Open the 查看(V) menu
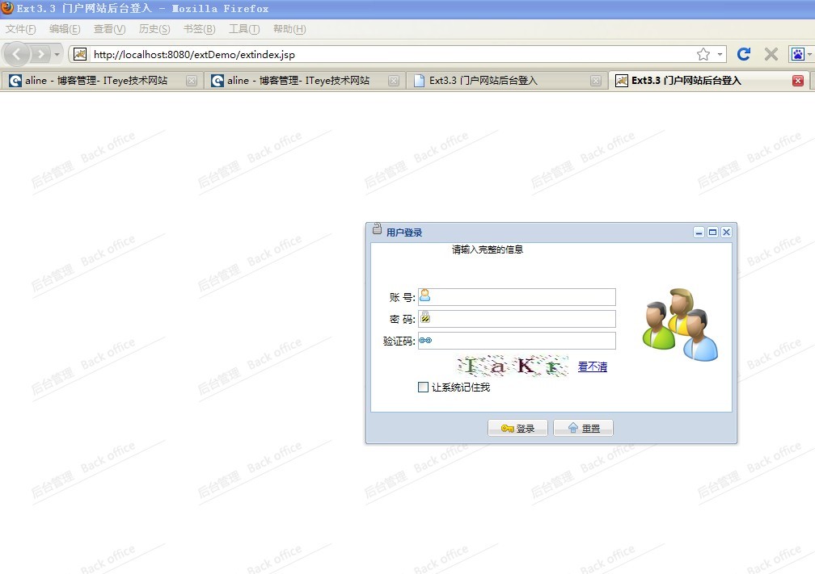 [x=109, y=29]
